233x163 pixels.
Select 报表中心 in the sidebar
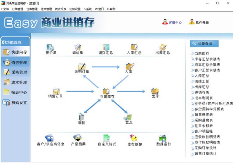(x=15, y=92)
